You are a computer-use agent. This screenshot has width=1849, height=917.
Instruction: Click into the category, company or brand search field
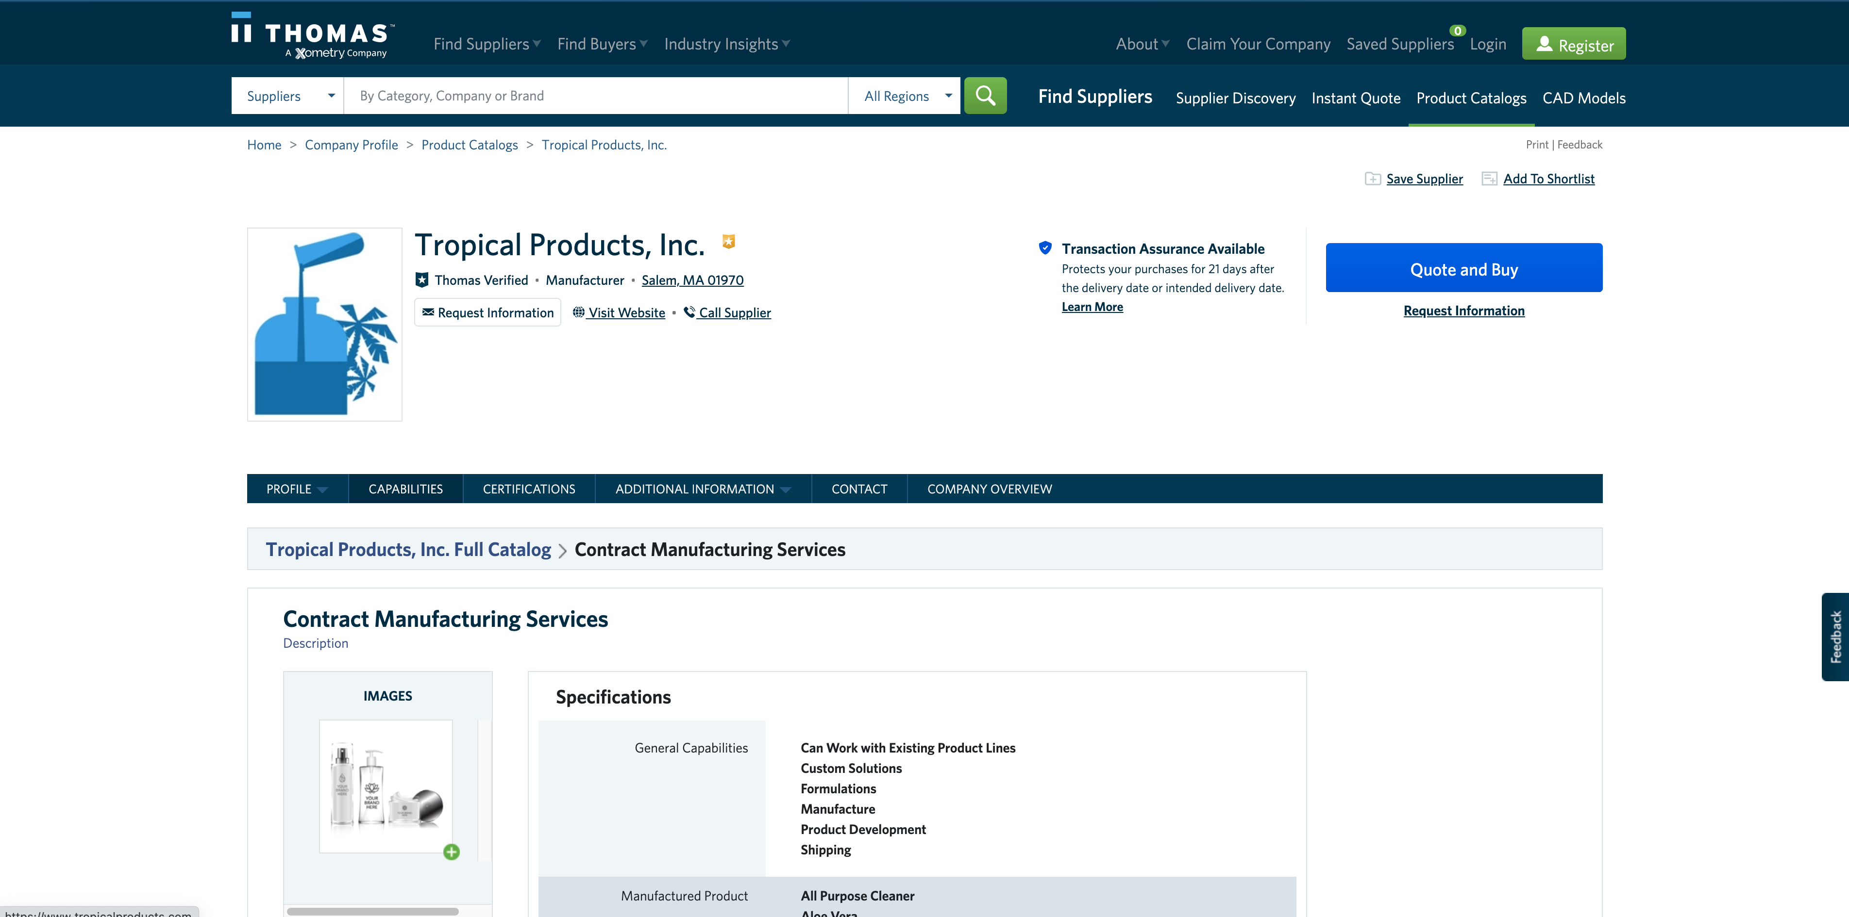596,96
